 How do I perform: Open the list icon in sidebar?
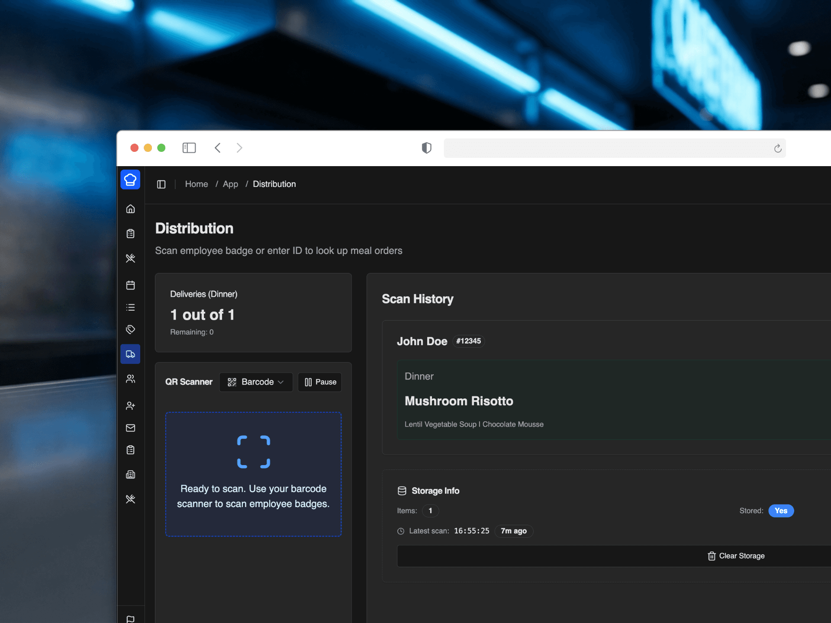[x=130, y=308]
